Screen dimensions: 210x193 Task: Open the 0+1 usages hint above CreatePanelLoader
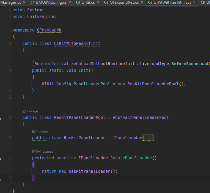click(45, 152)
